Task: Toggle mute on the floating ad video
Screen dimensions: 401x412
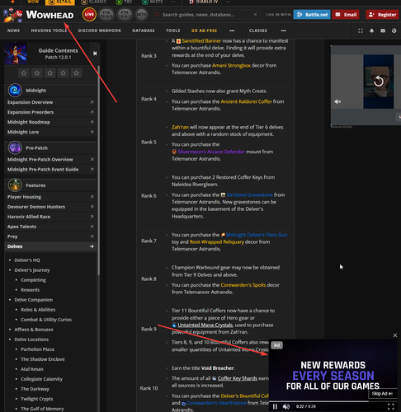Action: coord(286,406)
